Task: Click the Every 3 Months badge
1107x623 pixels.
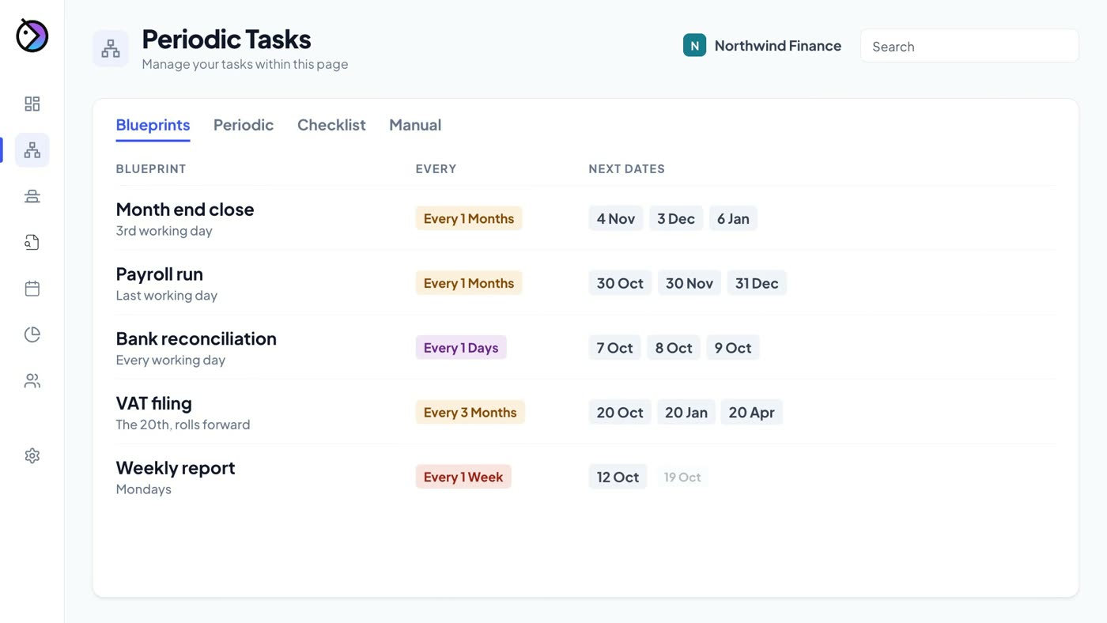Action: 470,413
